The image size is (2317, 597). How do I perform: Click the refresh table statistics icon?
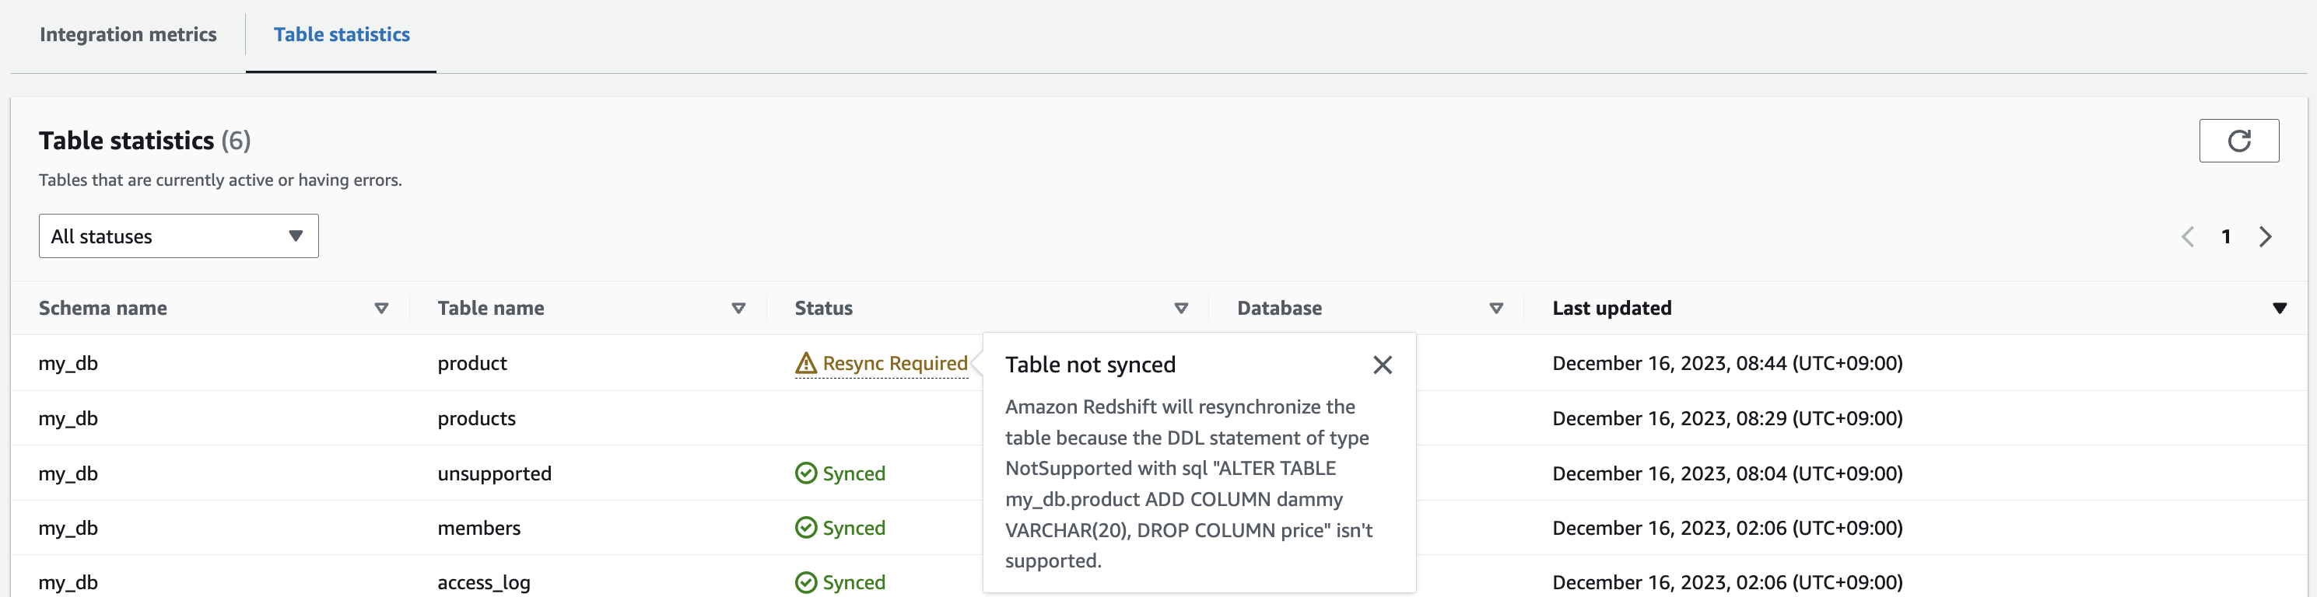pyautogui.click(x=2238, y=140)
